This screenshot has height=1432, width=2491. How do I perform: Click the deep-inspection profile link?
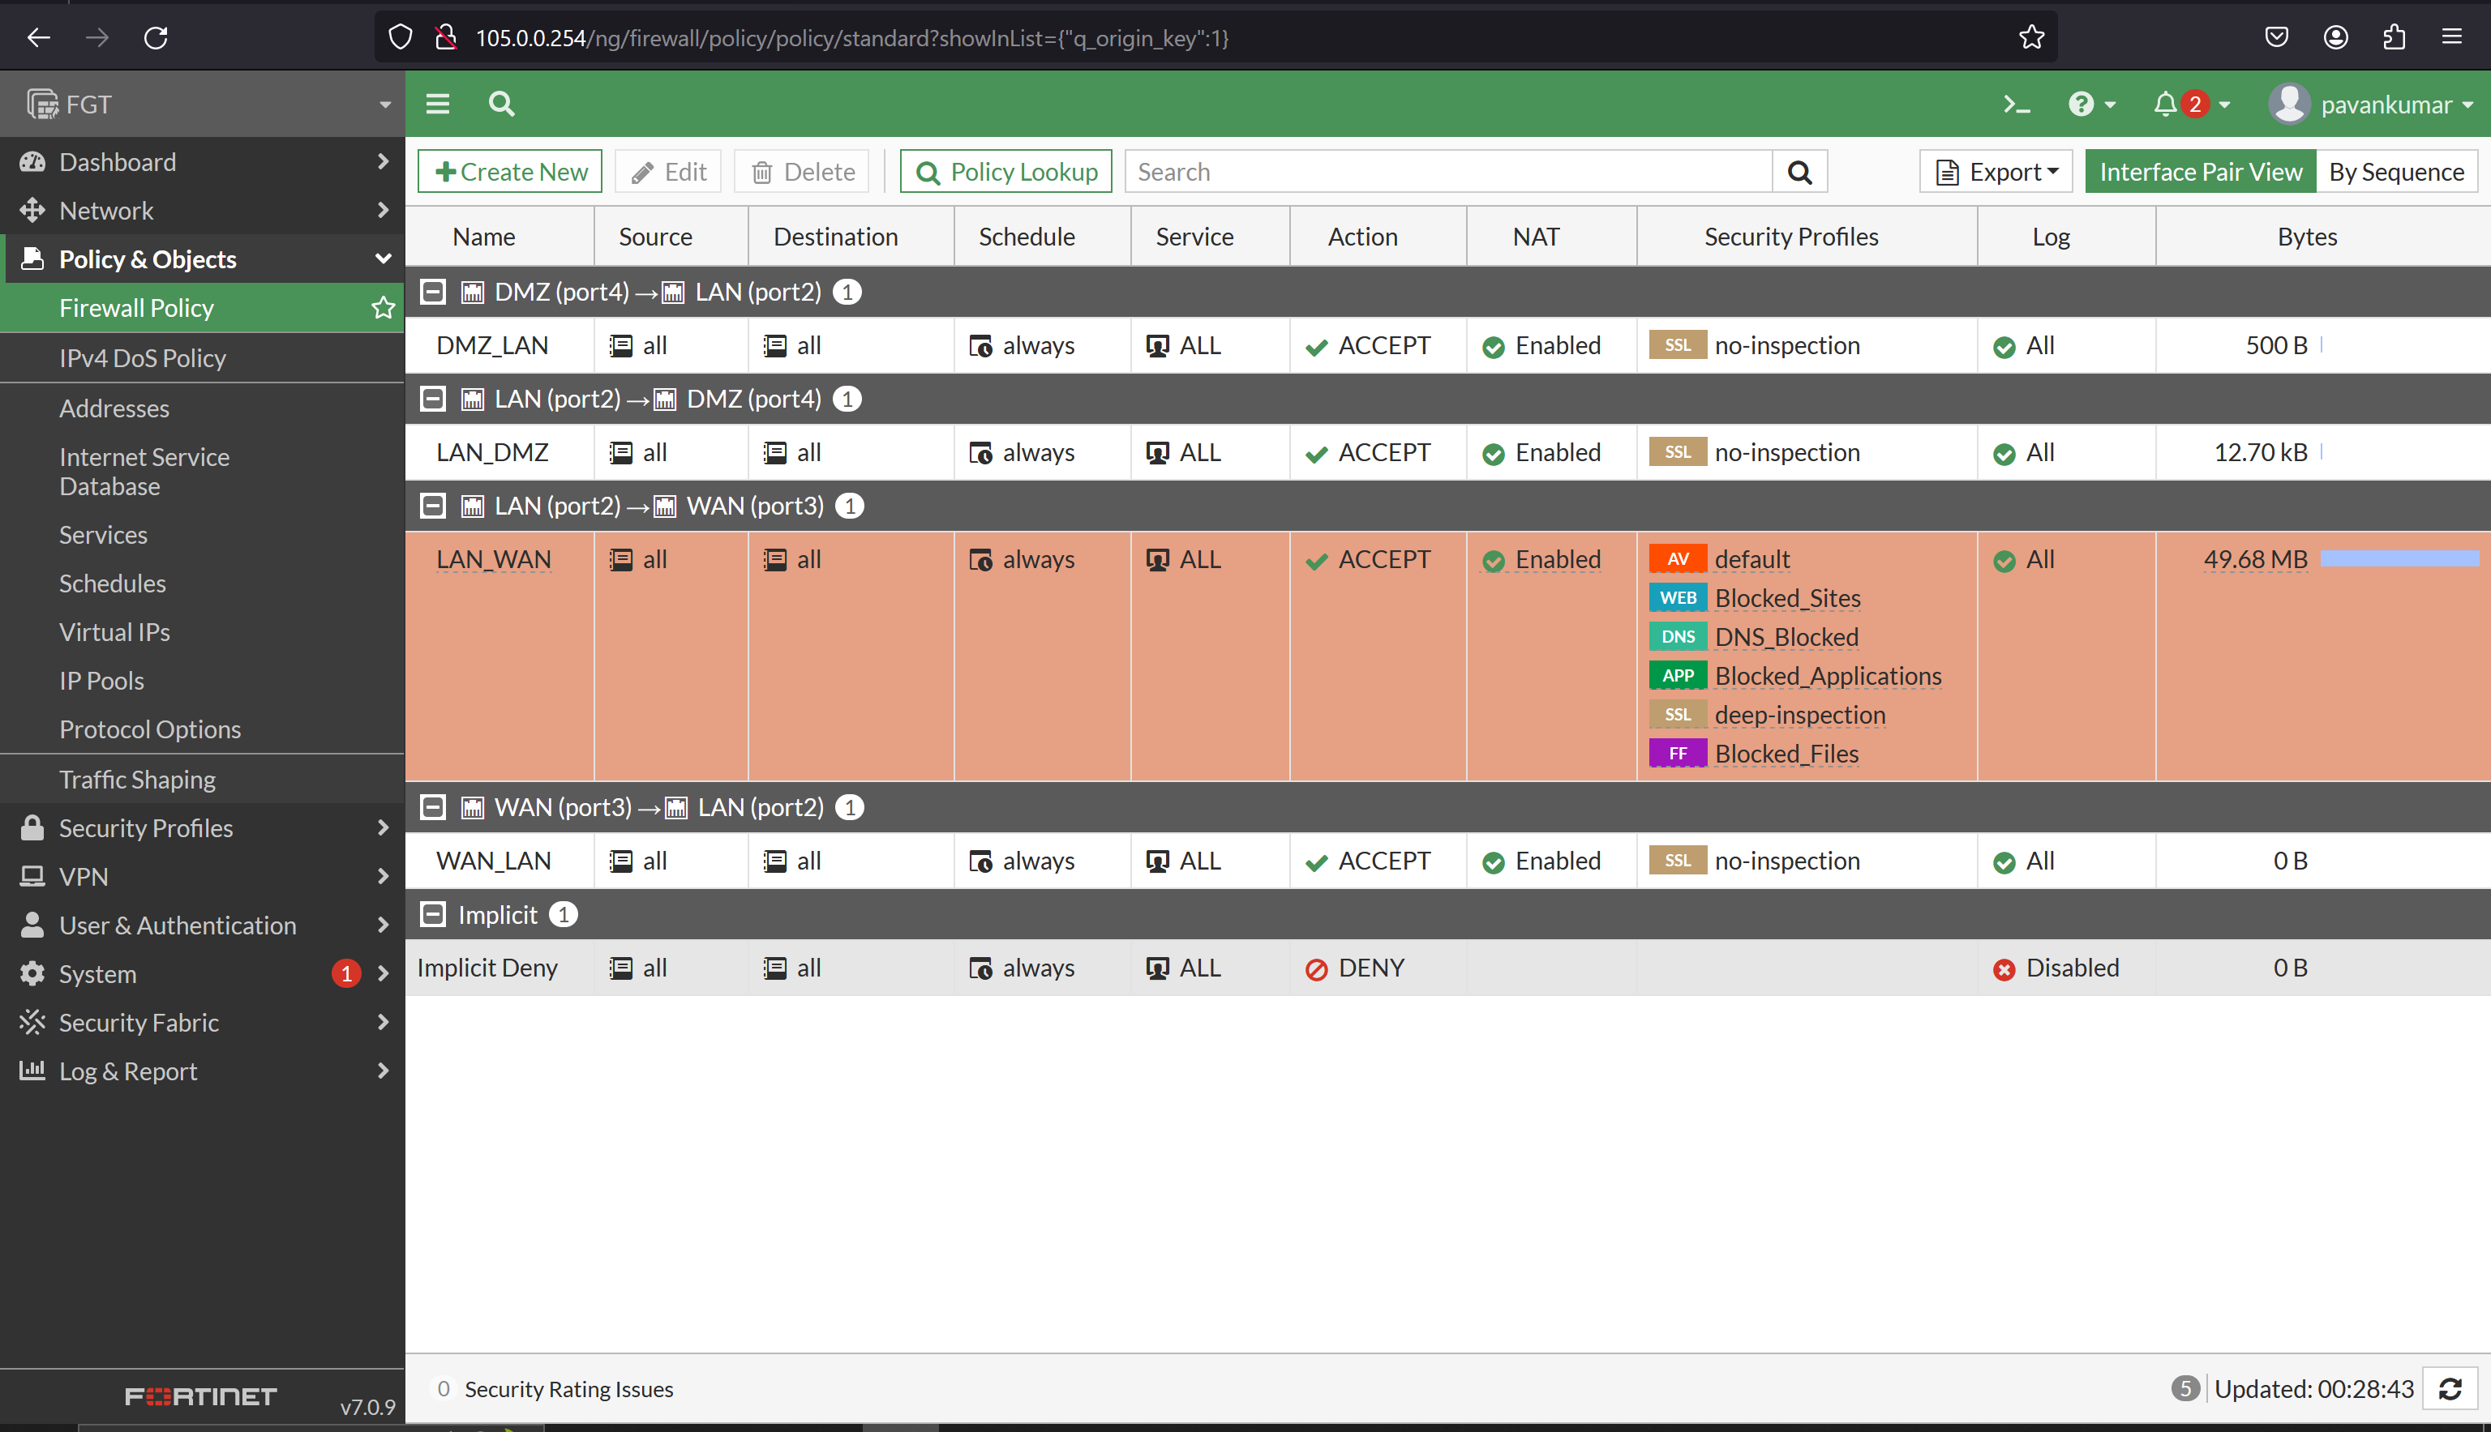(1799, 715)
